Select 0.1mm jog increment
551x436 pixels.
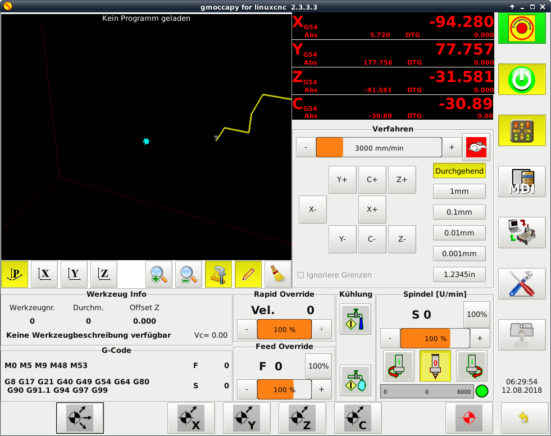(x=459, y=212)
